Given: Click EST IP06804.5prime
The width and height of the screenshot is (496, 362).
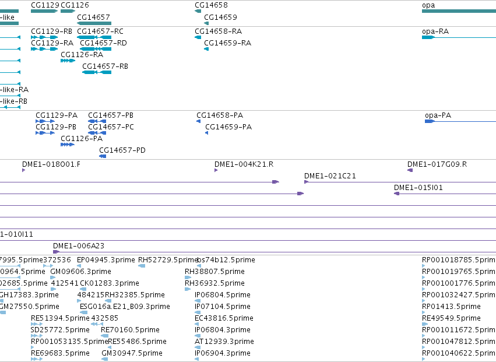Looking at the screenshot, I should point(223,295).
